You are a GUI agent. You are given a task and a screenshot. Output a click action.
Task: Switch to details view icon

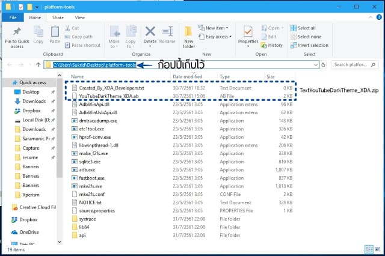(369, 249)
